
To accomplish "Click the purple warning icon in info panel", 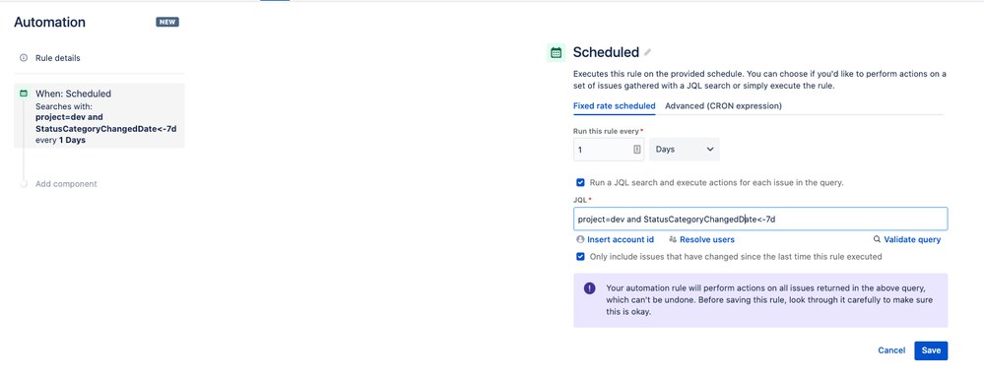I will click(589, 288).
